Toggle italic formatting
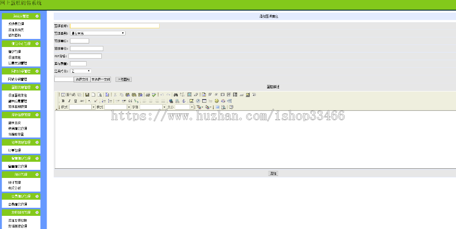This screenshot has height=229, width=456. click(69, 101)
